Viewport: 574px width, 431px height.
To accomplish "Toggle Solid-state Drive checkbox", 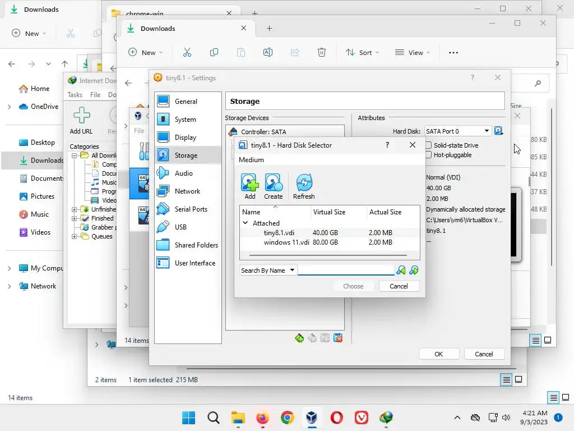I will (x=428, y=145).
